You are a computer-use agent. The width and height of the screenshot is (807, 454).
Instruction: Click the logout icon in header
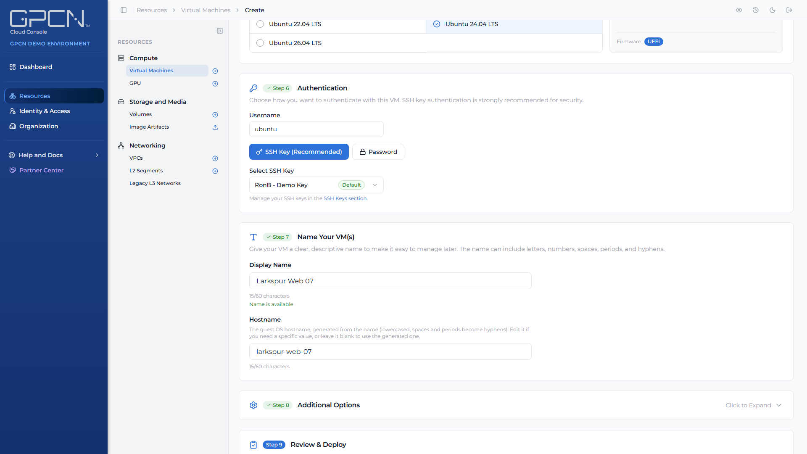tap(789, 10)
